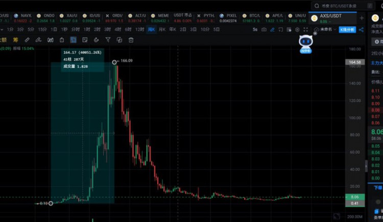Open the AI分析 robot assistant
The width and height of the screenshot is (383, 222).
pos(306,45)
